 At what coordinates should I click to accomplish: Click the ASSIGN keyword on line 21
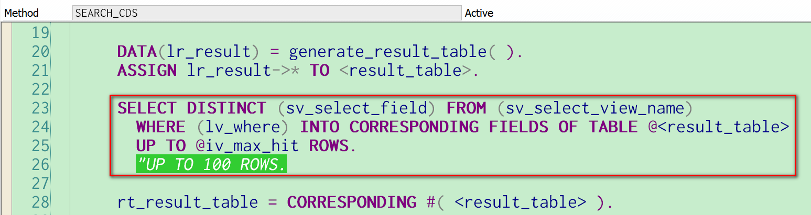tap(147, 71)
